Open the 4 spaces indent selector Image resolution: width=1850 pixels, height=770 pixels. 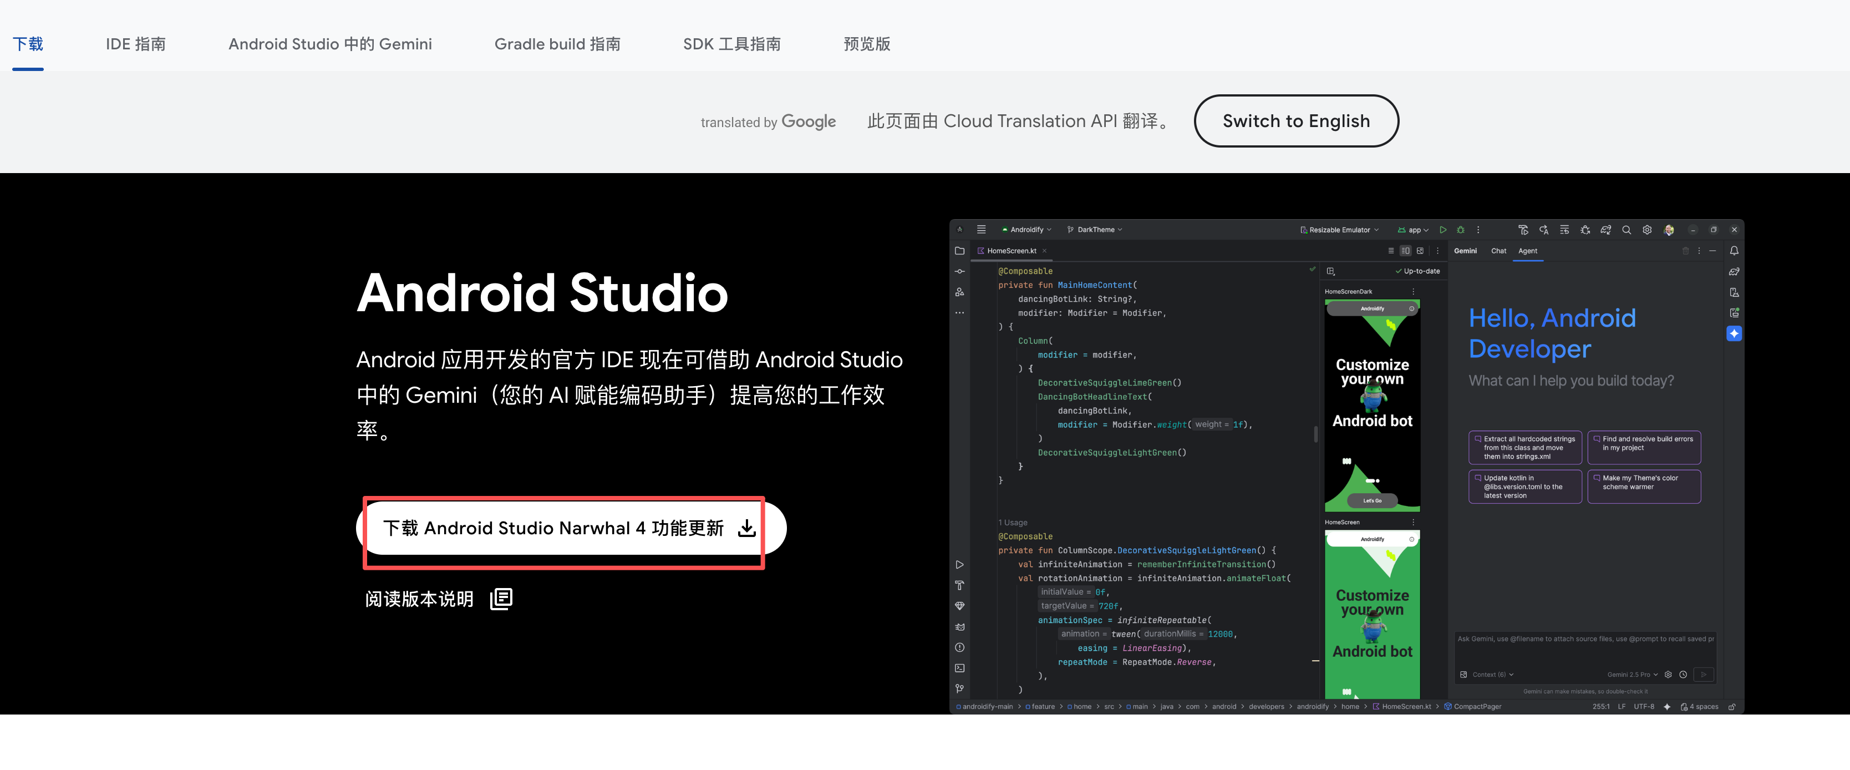pos(1700,707)
